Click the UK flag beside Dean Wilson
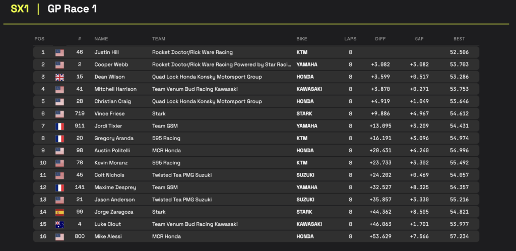Viewport: 516px width, 251px height. [x=59, y=77]
